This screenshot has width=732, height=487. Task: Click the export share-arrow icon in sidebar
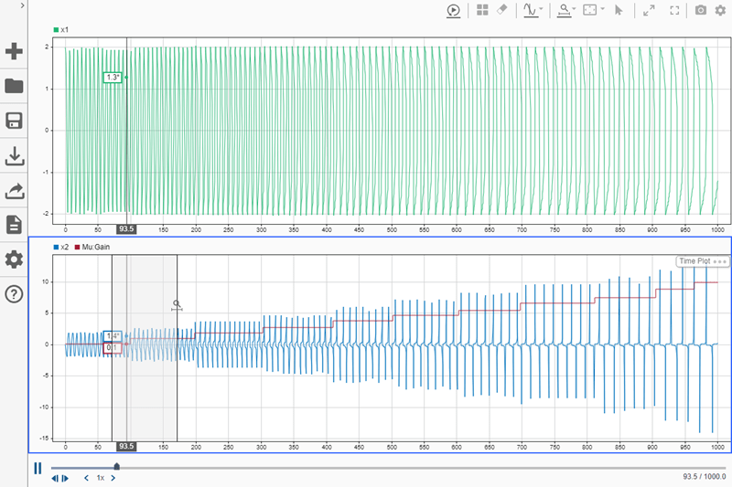coord(14,191)
